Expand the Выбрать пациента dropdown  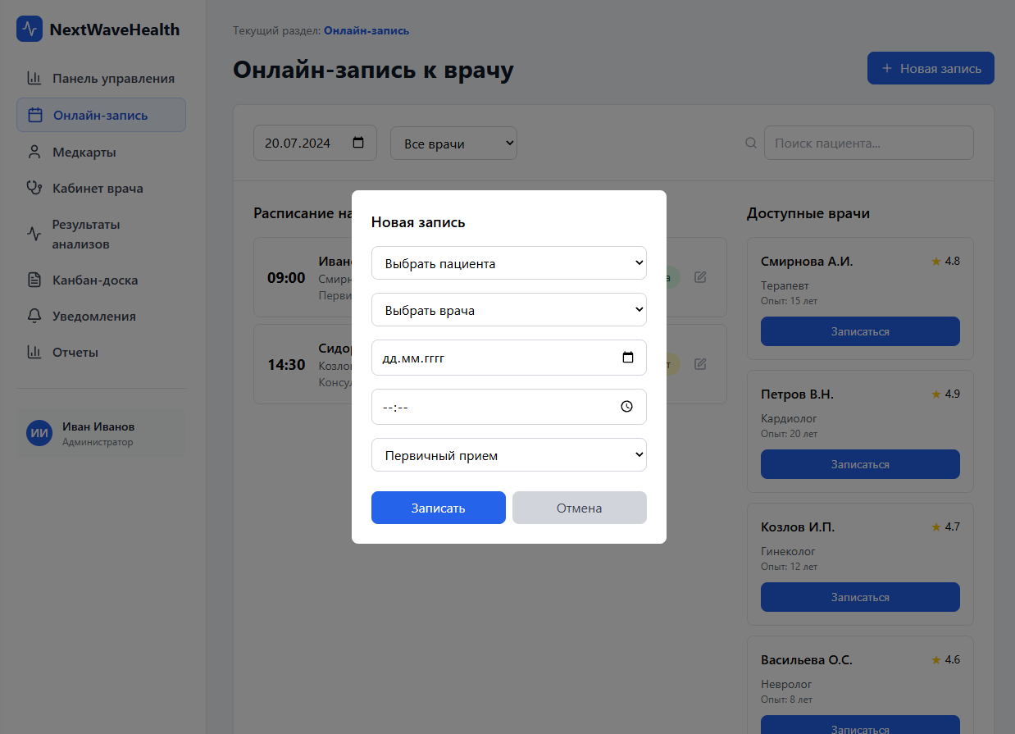tap(508, 263)
